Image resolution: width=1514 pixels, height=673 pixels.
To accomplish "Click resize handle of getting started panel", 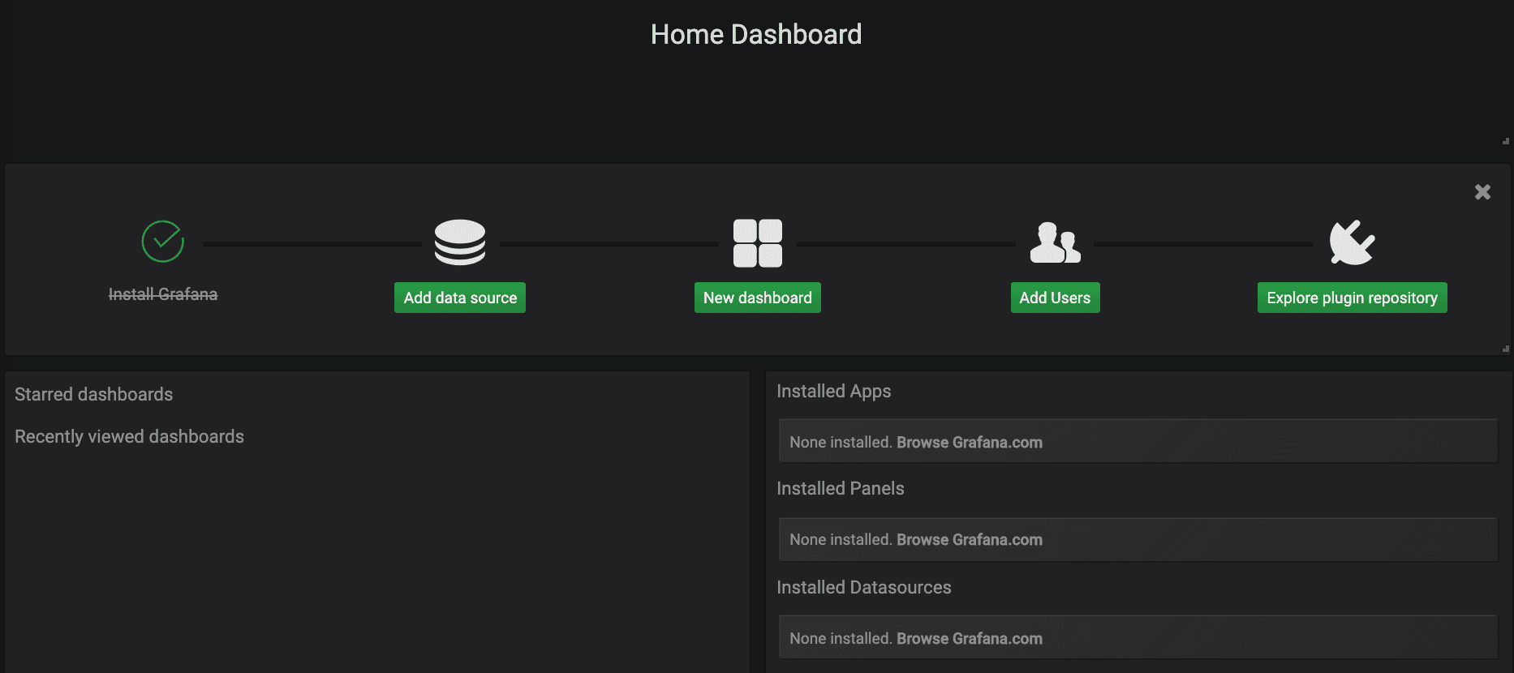I will (x=1505, y=349).
